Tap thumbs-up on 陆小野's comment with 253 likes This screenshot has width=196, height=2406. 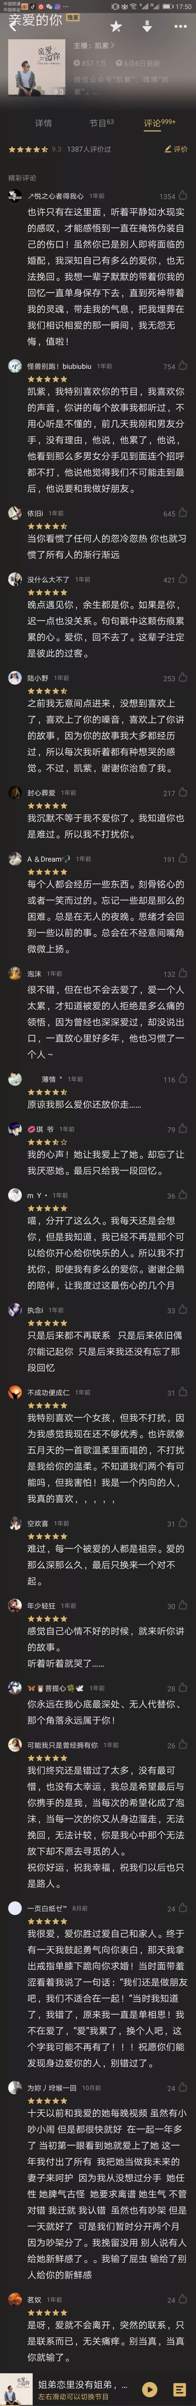tap(183, 678)
